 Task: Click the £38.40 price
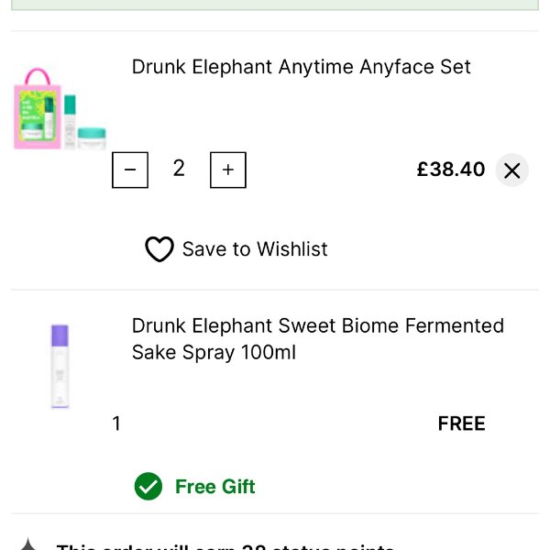point(450,170)
